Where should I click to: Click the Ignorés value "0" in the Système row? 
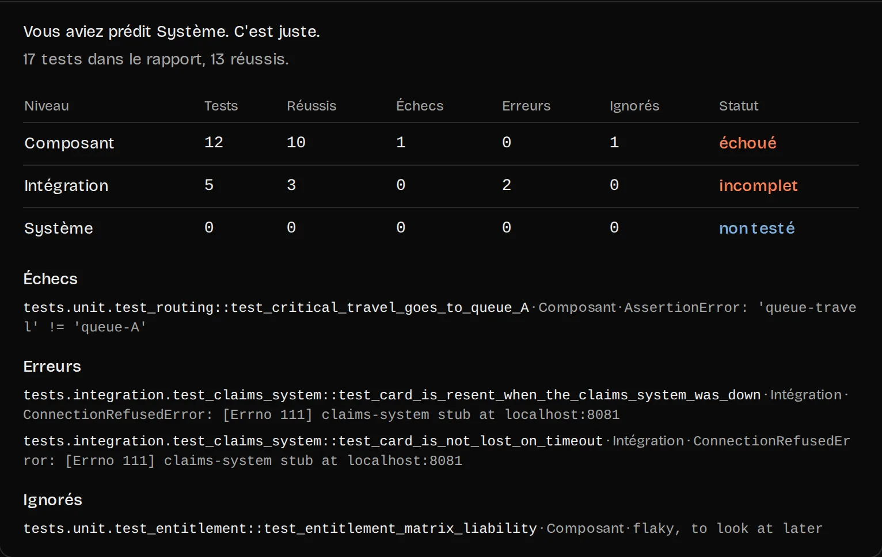614,227
